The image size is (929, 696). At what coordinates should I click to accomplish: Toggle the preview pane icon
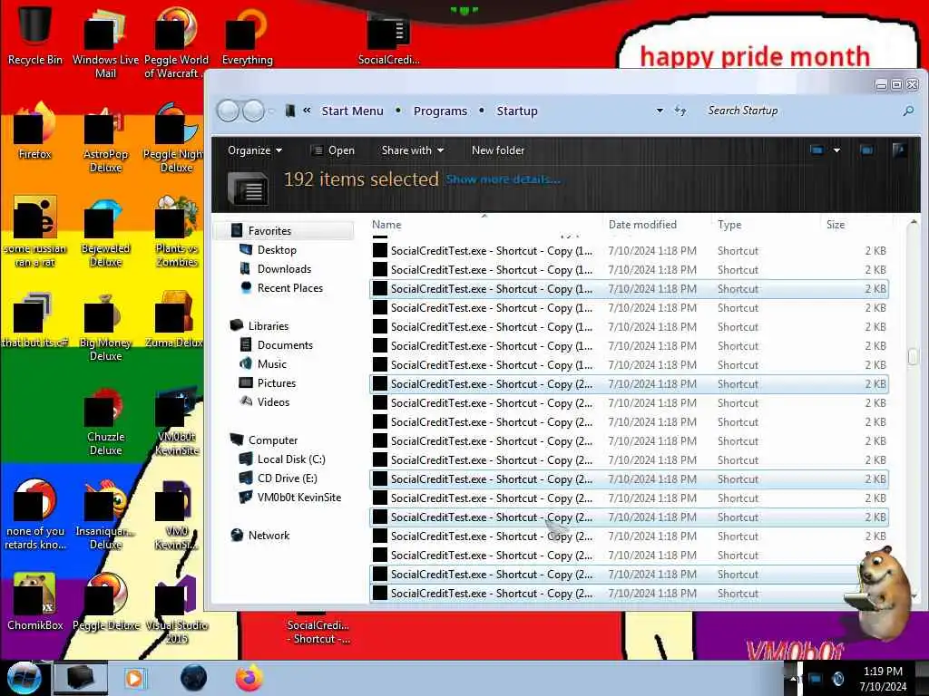coord(866,150)
